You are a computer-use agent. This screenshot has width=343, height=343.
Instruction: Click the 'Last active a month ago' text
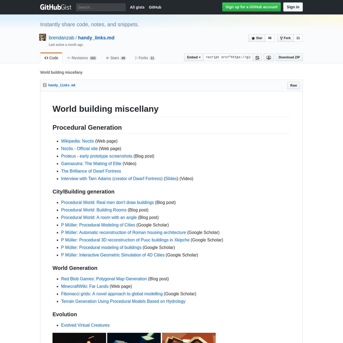(66, 45)
